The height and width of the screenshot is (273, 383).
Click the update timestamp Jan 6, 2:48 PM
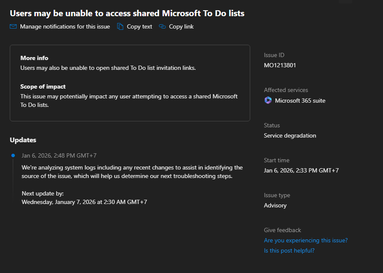pos(59,155)
